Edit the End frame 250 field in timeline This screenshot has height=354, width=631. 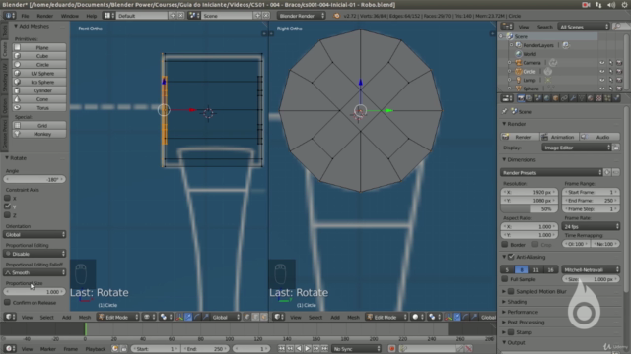pyautogui.click(x=206, y=349)
